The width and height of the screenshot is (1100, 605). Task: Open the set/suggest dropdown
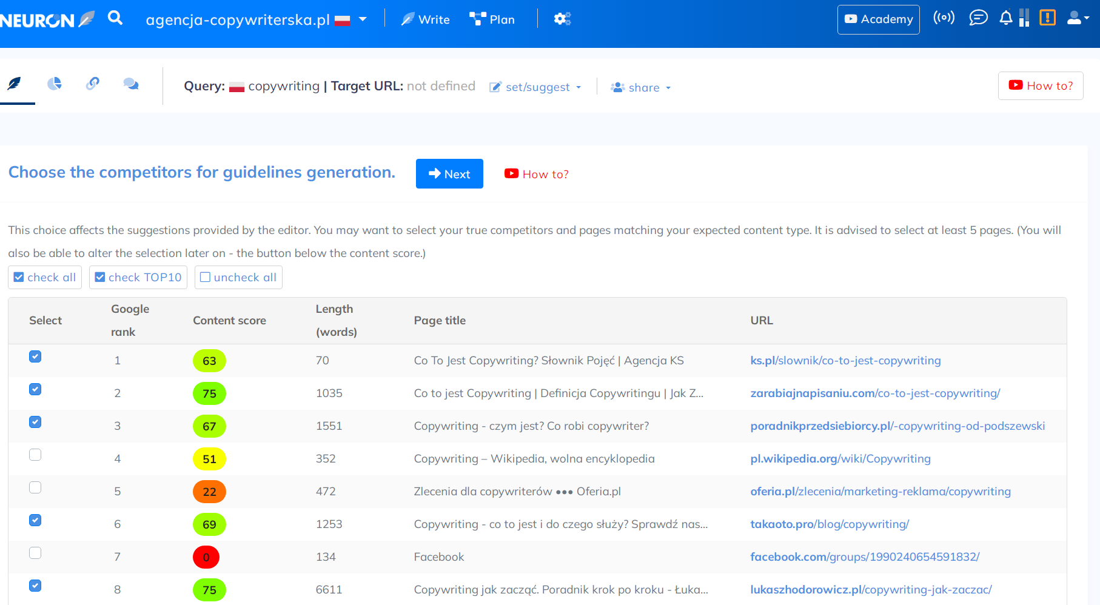[535, 87]
